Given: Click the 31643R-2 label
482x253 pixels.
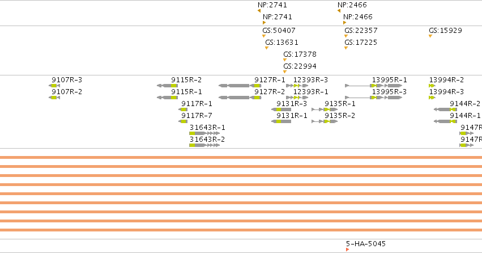Looking at the screenshot, I should (207, 140).
